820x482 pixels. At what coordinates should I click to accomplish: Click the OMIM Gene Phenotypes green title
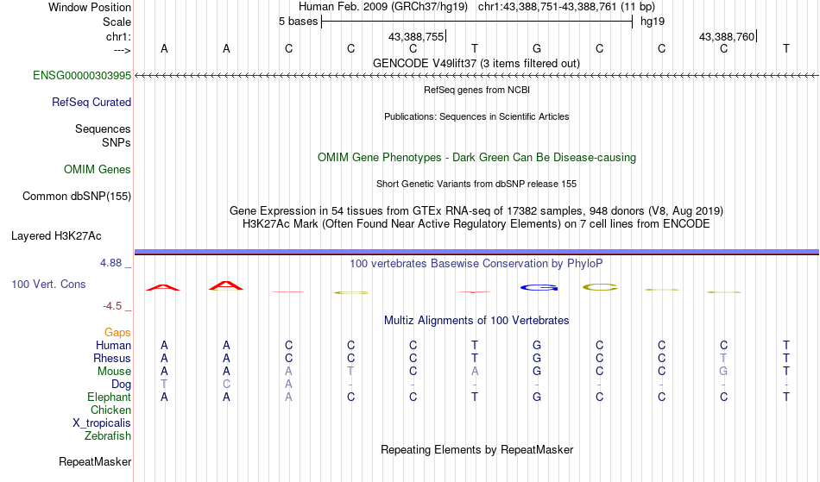pos(476,158)
